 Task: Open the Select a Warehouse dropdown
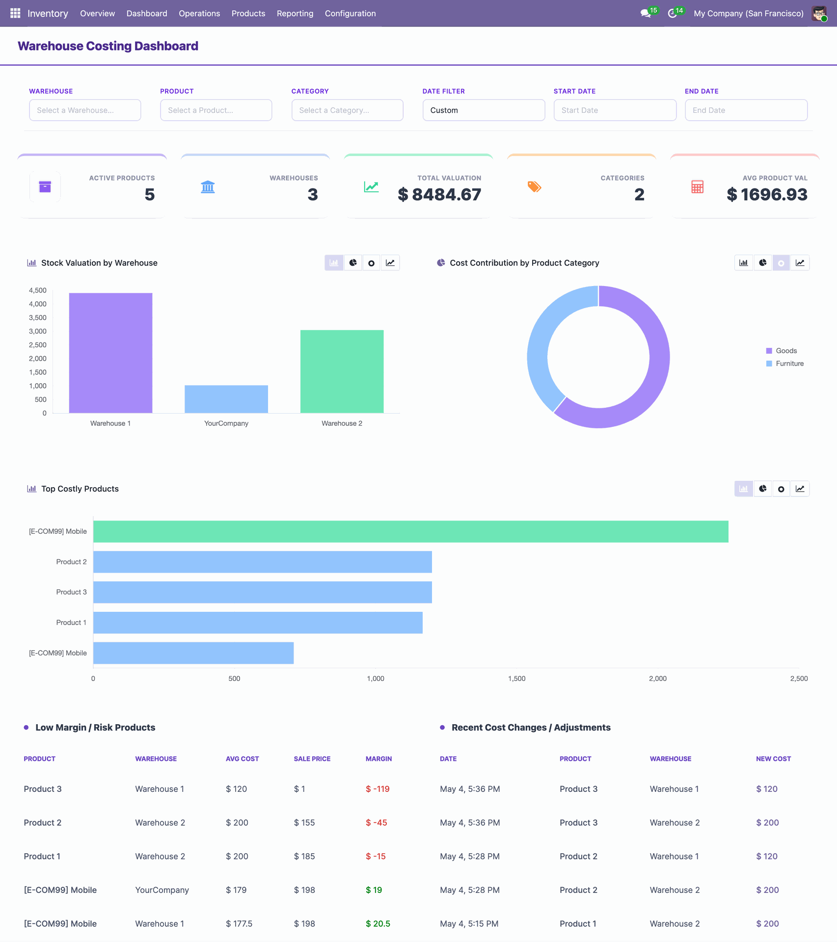[85, 110]
